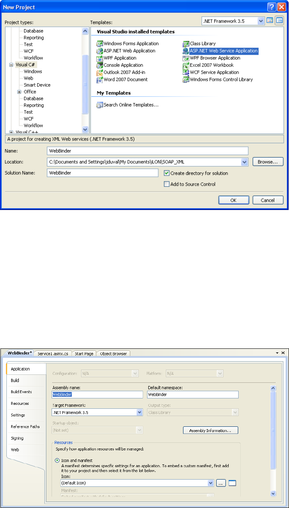The height and width of the screenshot is (508, 289).
Task: Switch to the Service1.asmx.cs tab
Action: pos(53,354)
